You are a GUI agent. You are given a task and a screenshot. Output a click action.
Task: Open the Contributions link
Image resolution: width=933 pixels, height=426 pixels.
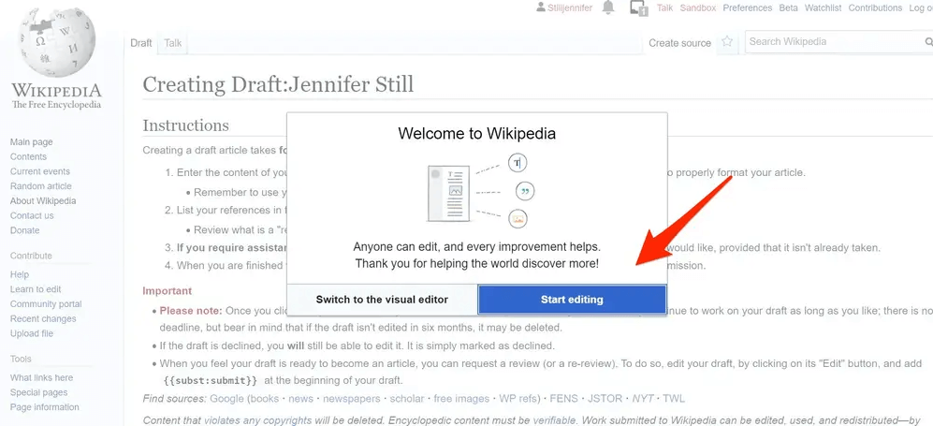tap(875, 8)
